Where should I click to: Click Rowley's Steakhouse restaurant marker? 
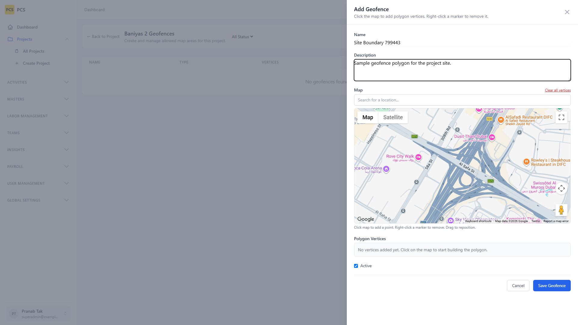pos(526,162)
